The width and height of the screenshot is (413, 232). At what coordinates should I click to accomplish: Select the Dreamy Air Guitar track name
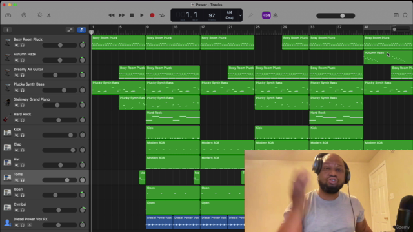pyautogui.click(x=28, y=70)
